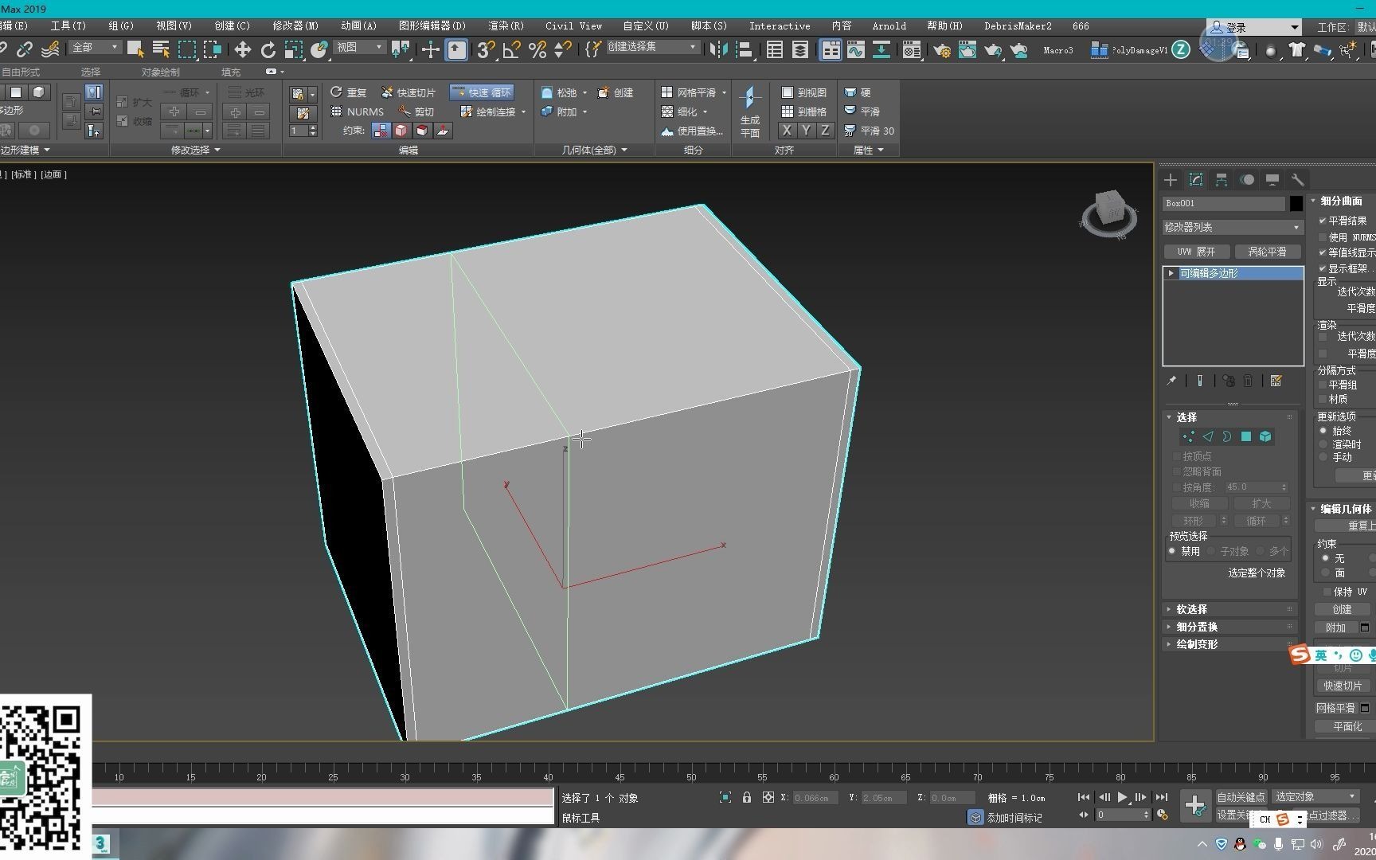Open the Utilities panel wrench tab
Screen dimensions: 1376x860
(x=1298, y=180)
